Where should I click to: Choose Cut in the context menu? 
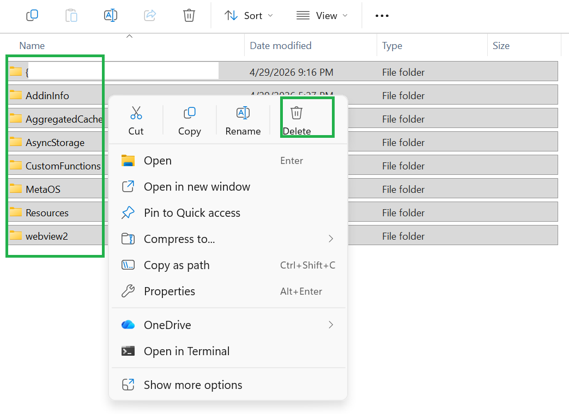point(136,121)
